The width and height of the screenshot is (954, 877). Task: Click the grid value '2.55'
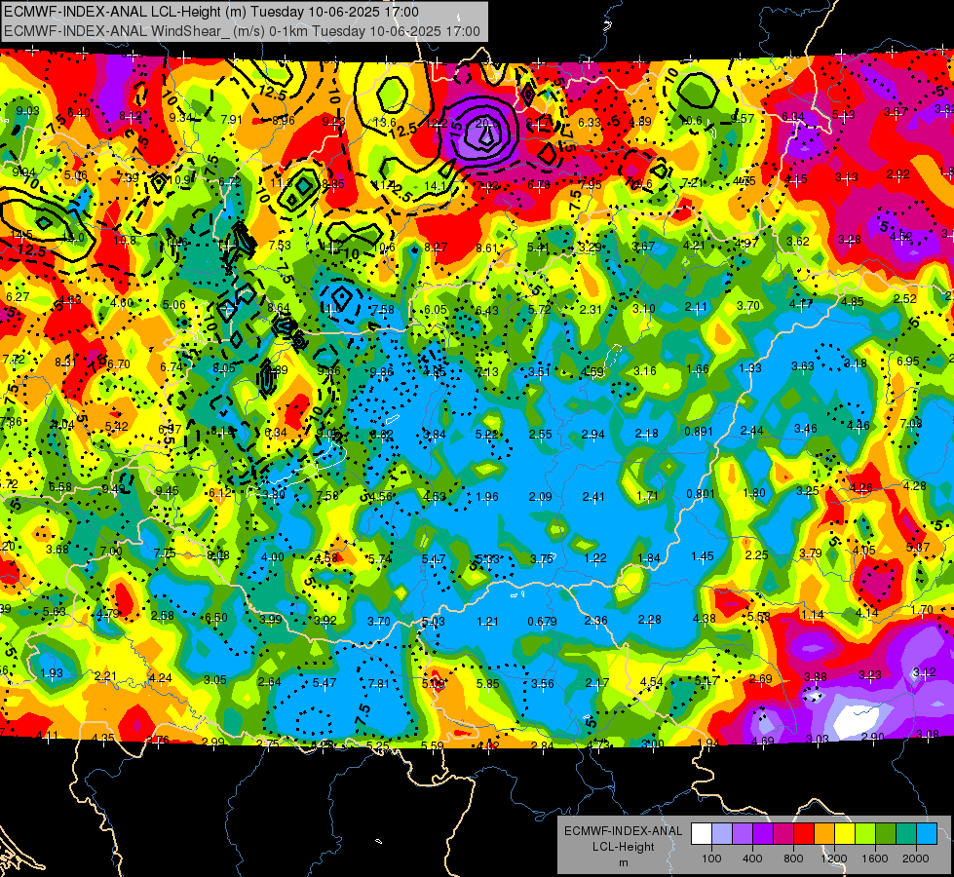click(x=540, y=434)
